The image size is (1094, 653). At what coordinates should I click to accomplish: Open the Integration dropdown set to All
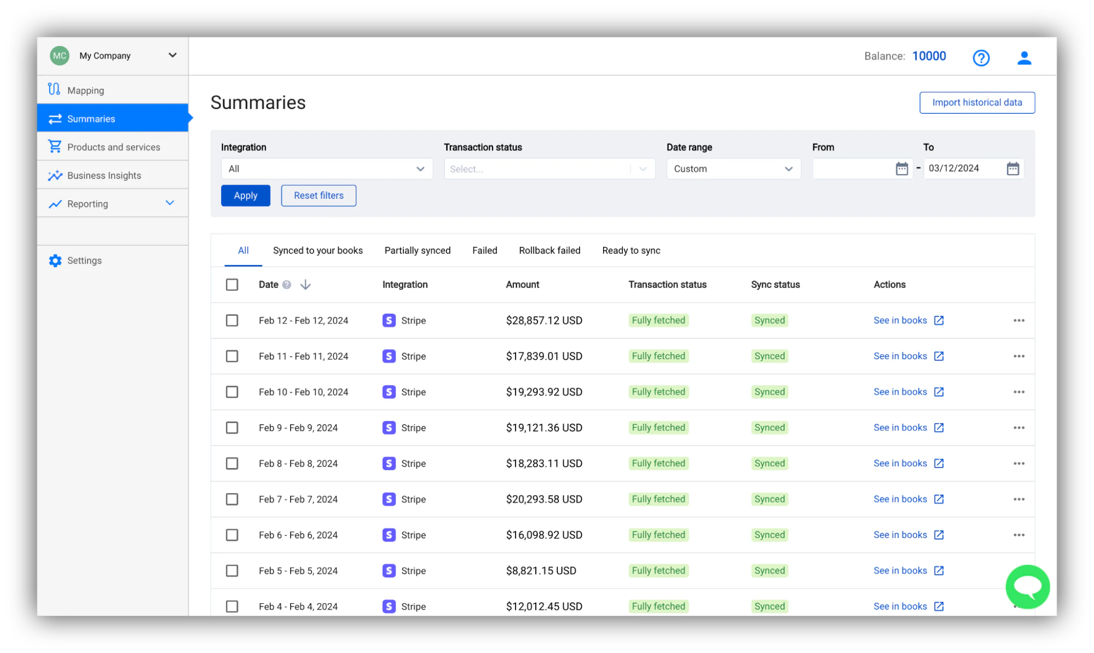point(327,169)
